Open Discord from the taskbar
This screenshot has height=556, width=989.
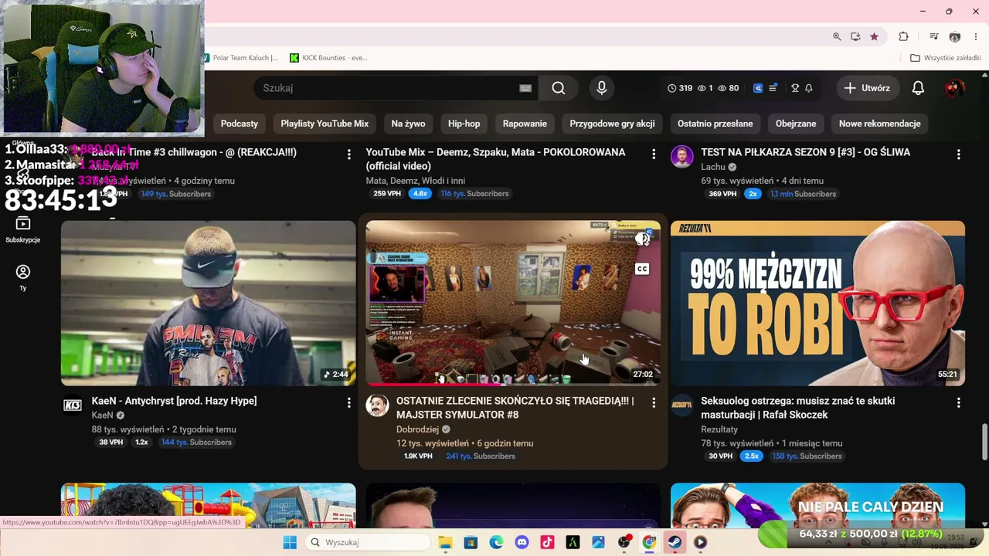(x=522, y=542)
